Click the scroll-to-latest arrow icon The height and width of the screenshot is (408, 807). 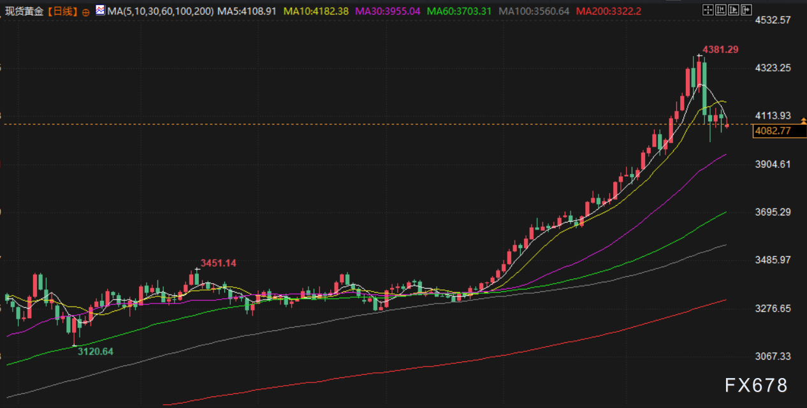point(746,10)
